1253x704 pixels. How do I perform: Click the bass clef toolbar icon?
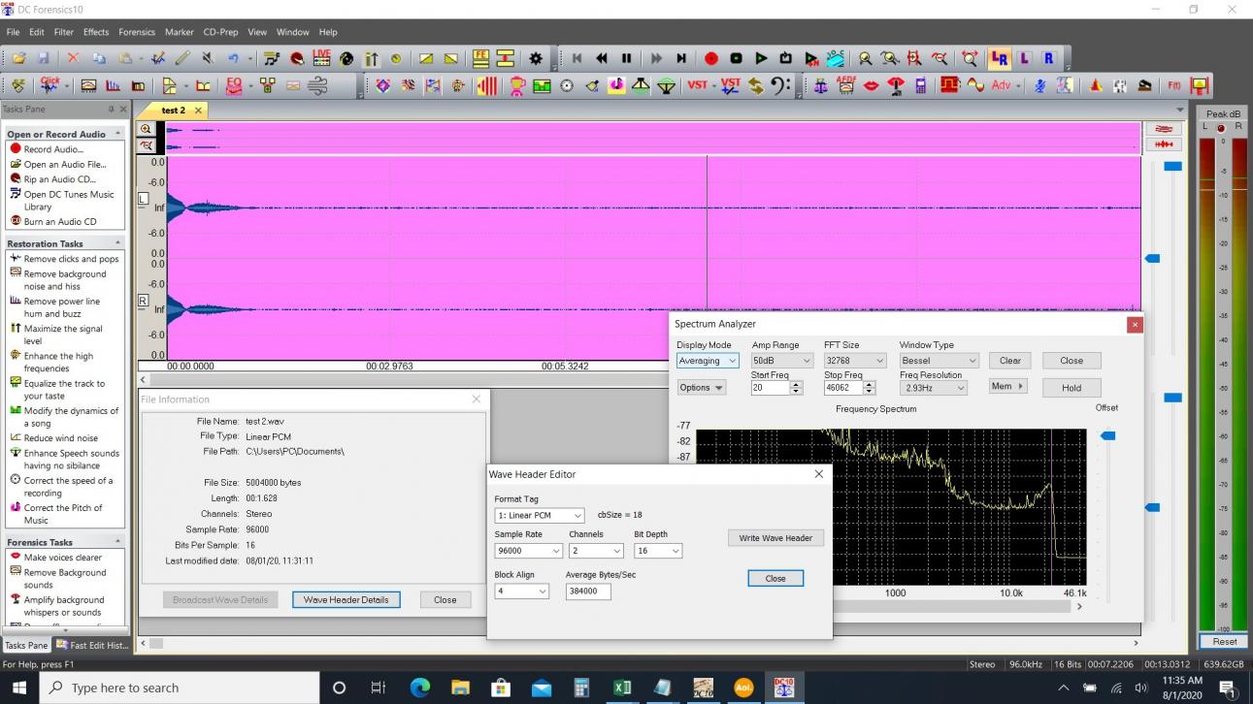(782, 85)
